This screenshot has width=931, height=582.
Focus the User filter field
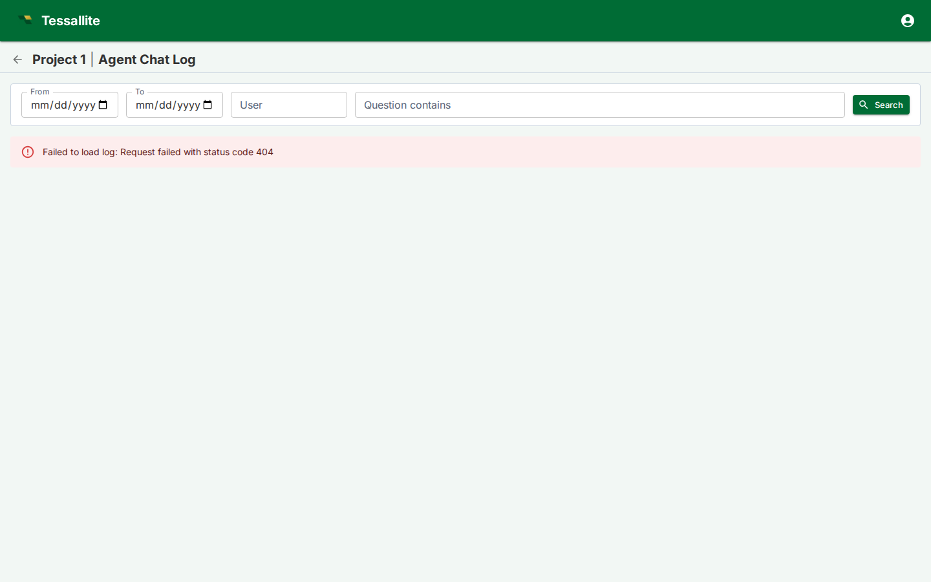coord(289,105)
